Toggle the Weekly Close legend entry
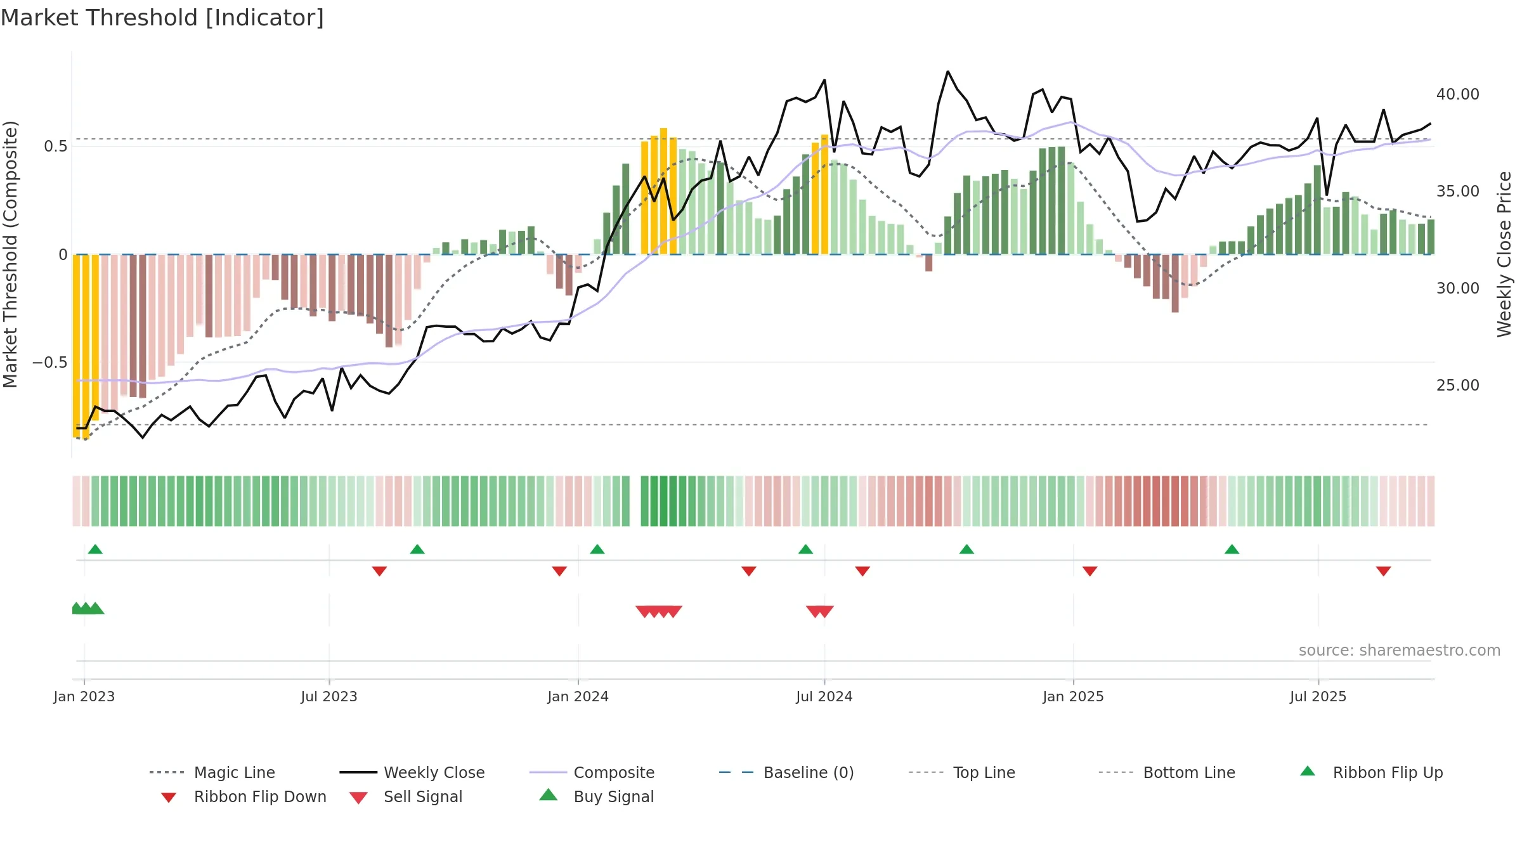Image resolution: width=1522 pixels, height=856 pixels. [412, 772]
